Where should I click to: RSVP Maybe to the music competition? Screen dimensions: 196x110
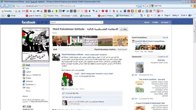pos(150,52)
